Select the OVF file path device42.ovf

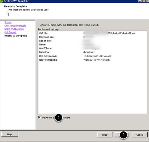109,33
